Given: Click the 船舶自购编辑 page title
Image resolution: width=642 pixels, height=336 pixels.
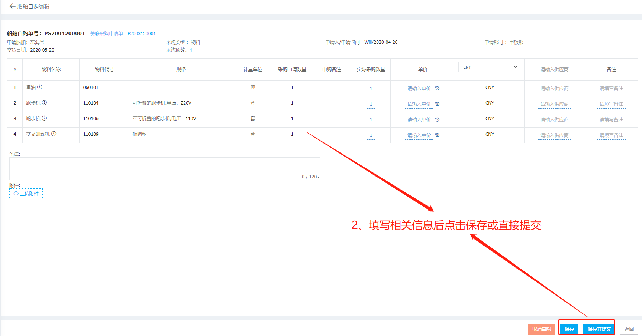Looking at the screenshot, I should click(33, 6).
